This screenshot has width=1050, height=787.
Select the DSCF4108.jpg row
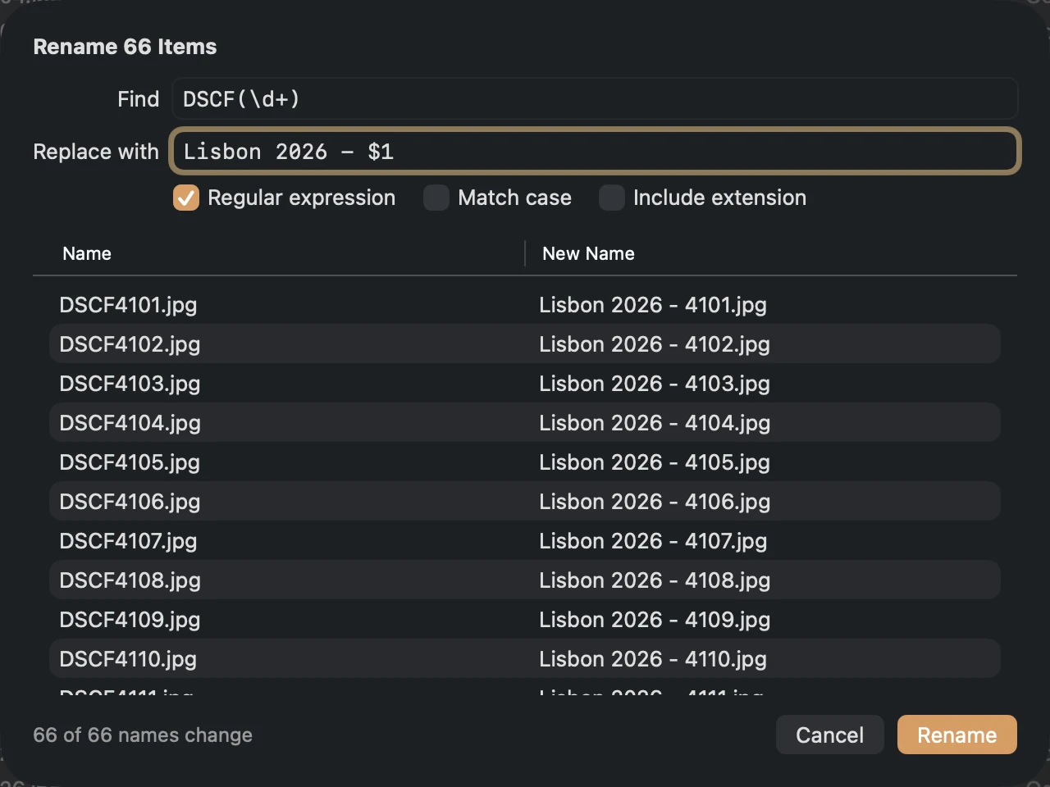[525, 580]
